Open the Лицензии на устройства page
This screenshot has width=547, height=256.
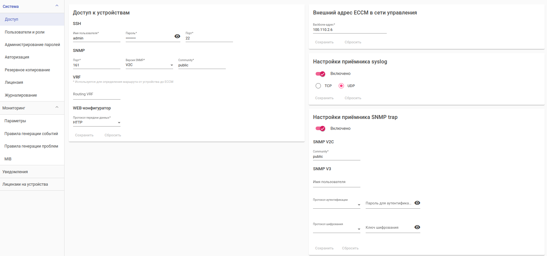coord(25,184)
